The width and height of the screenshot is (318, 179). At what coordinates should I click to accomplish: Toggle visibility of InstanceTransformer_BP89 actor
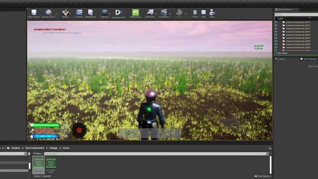(276, 44)
